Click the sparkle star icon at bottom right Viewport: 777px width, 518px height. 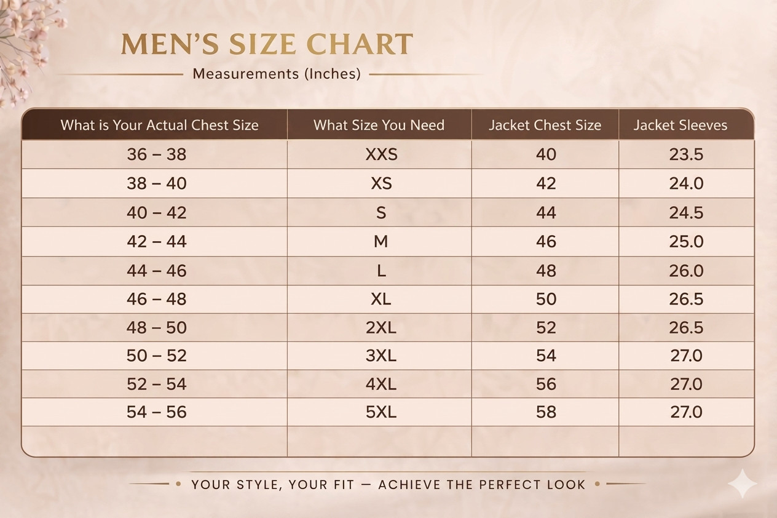(x=742, y=484)
